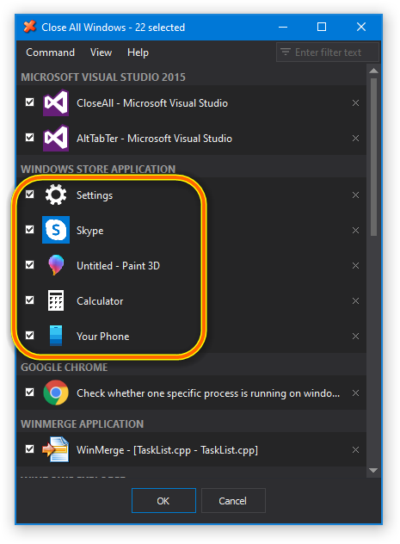
Task: Remove Skype row with its X
Action: tap(355, 231)
